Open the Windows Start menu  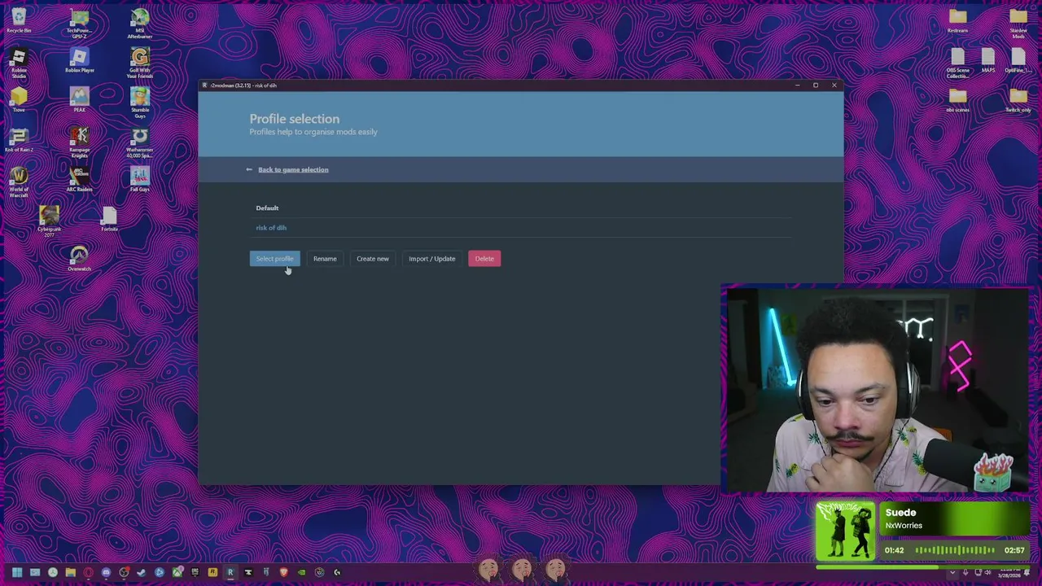17,572
